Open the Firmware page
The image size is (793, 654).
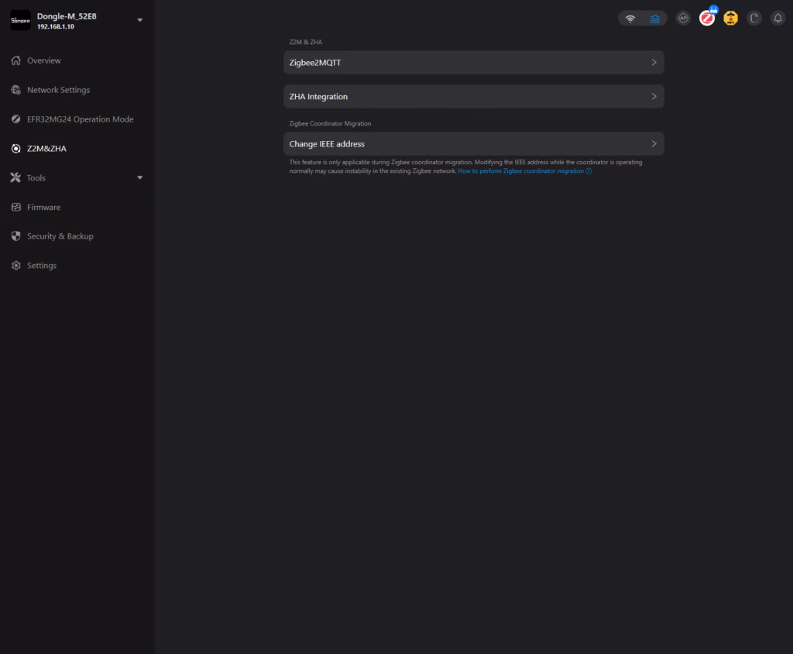[x=43, y=207]
